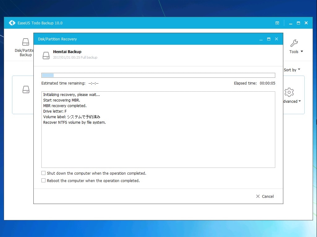The image size is (317, 237).
Task: Cancel the recovery operation
Action: click(265, 196)
